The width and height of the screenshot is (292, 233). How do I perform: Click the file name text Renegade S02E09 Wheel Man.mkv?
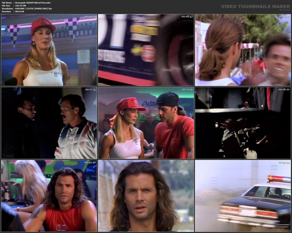(33, 3)
